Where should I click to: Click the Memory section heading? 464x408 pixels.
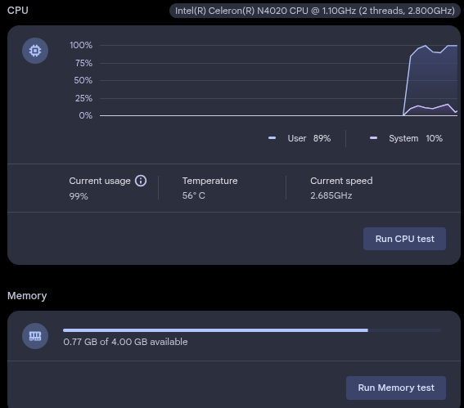tap(27, 296)
